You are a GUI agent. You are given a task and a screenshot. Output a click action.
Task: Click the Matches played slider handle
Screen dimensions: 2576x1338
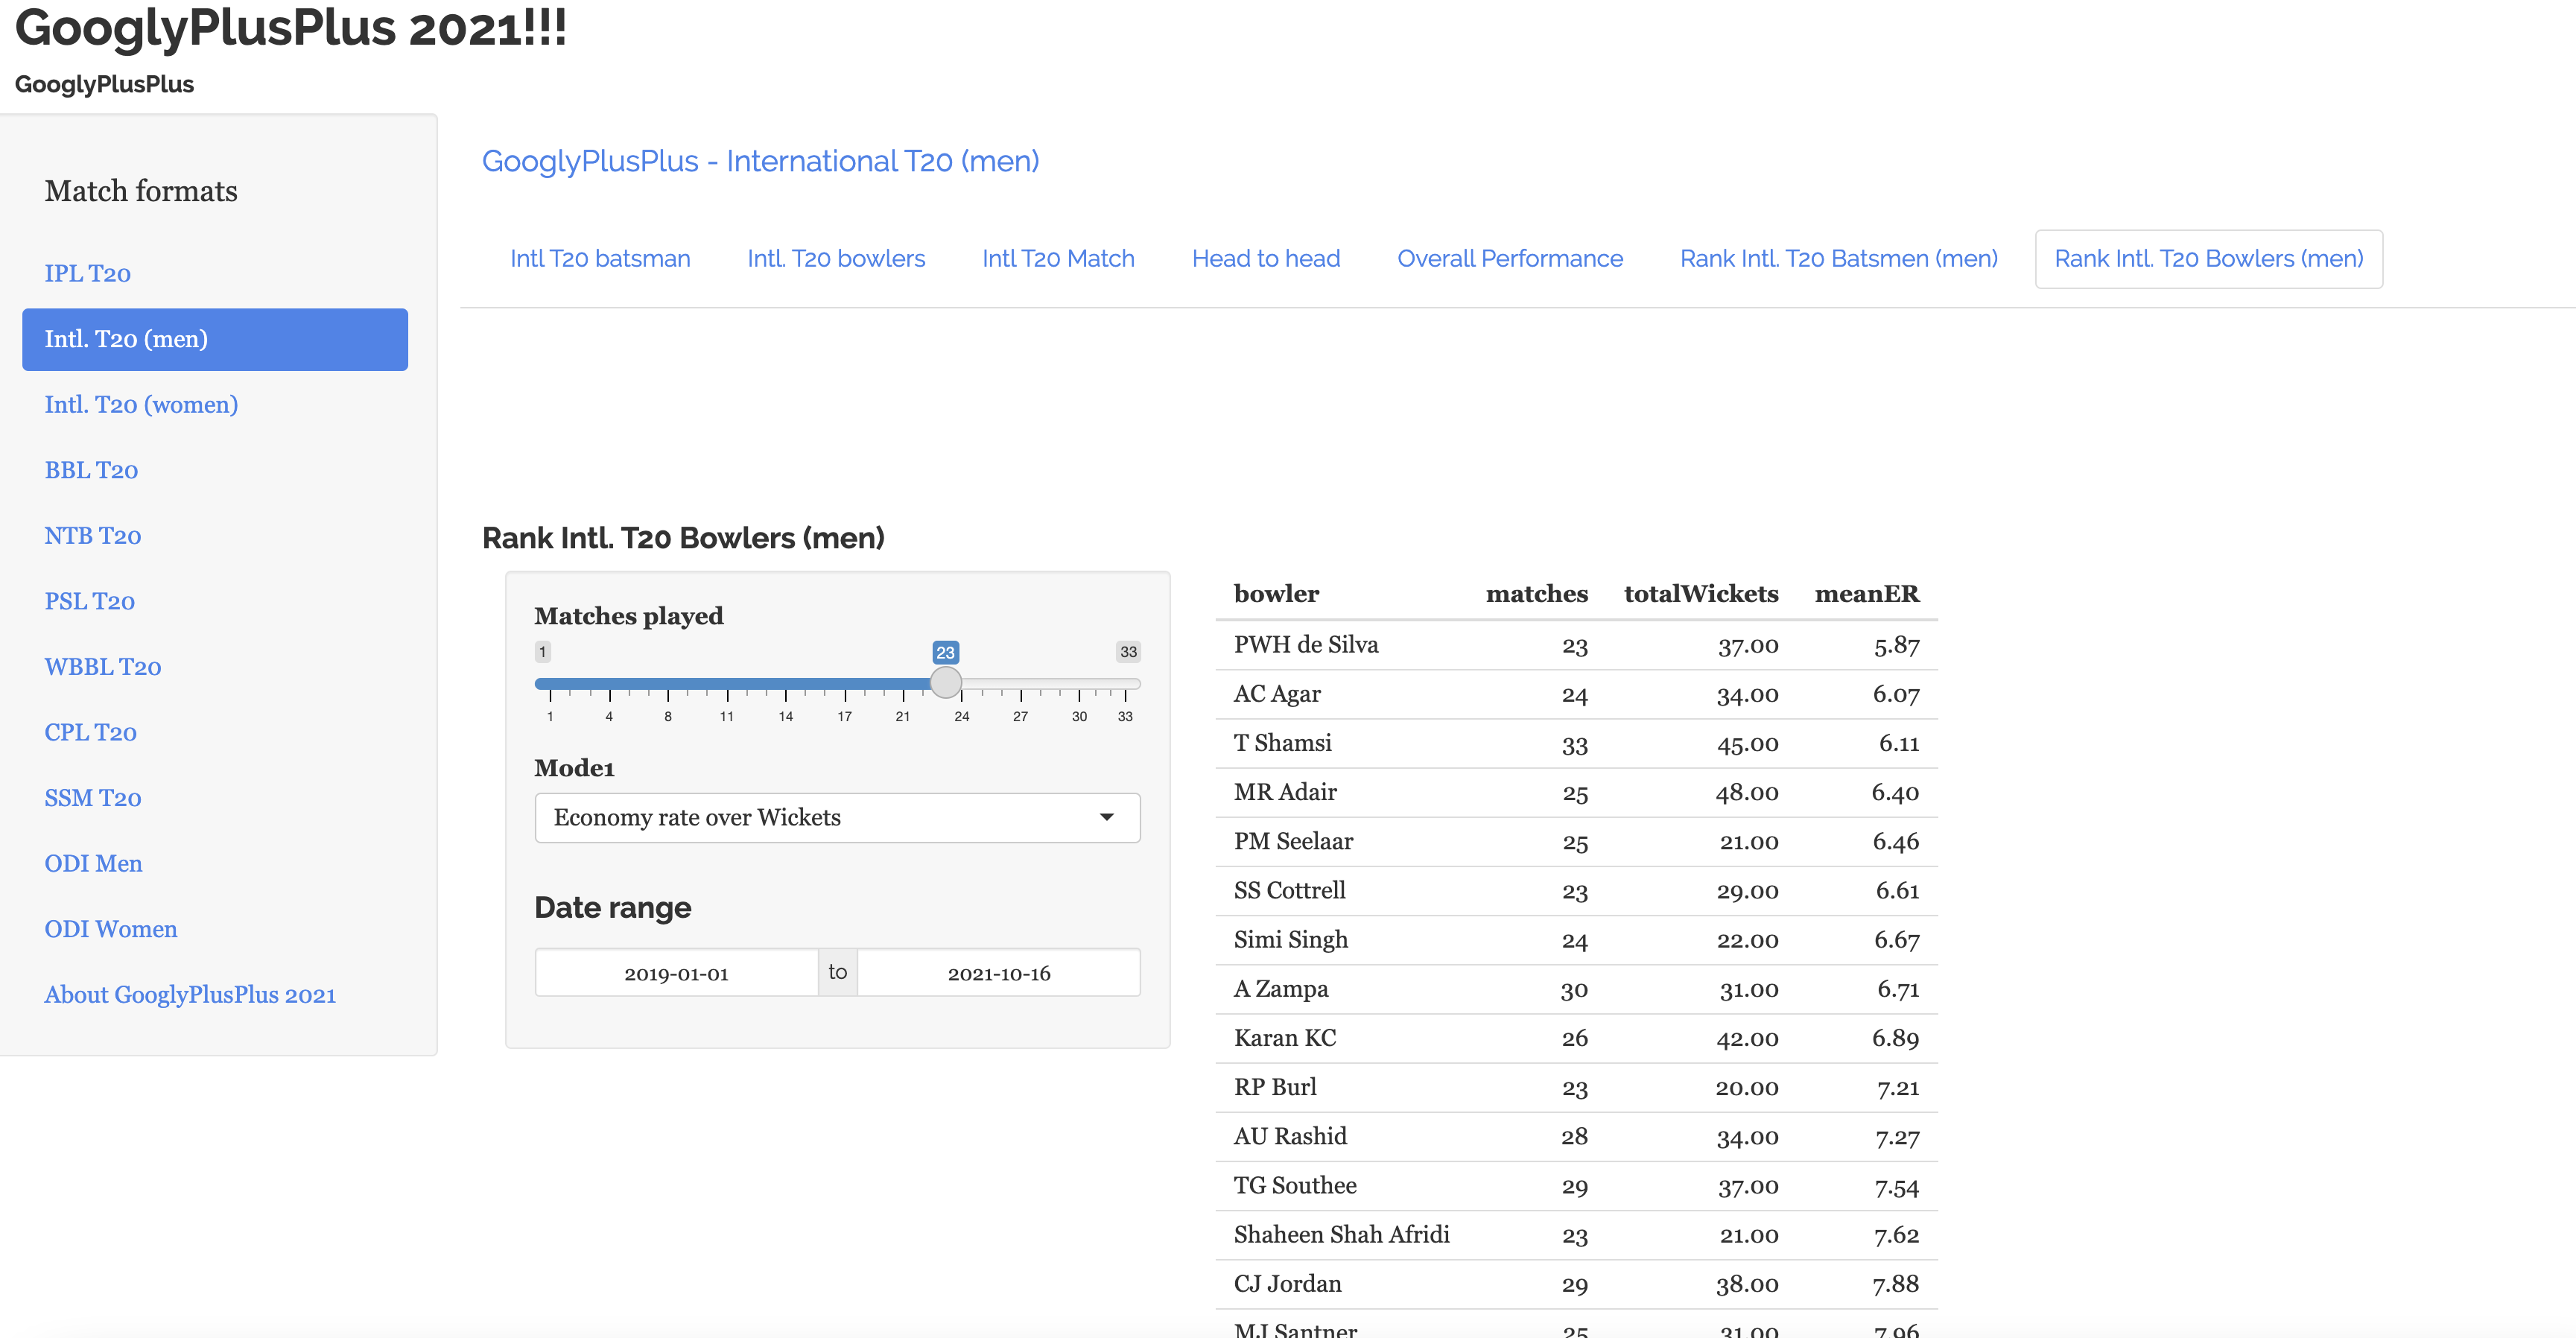[x=945, y=683]
